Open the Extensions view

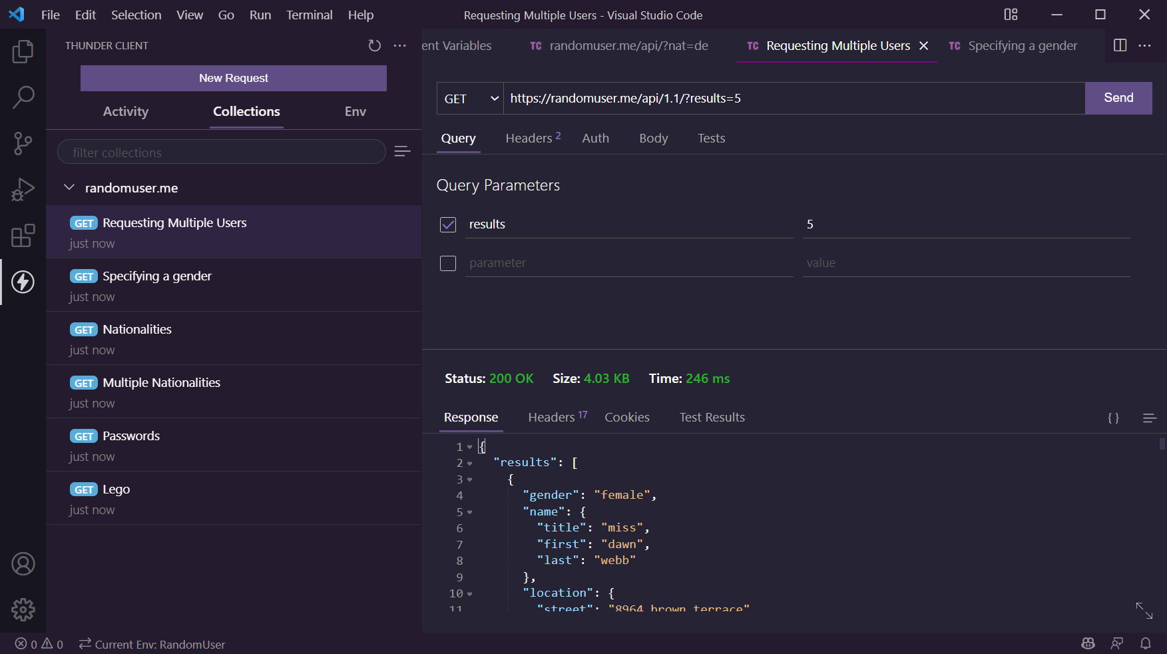(23, 236)
